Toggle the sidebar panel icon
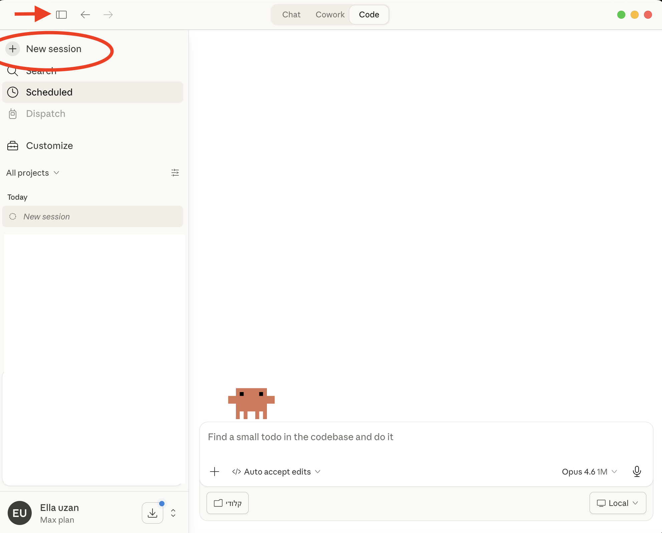 61,15
